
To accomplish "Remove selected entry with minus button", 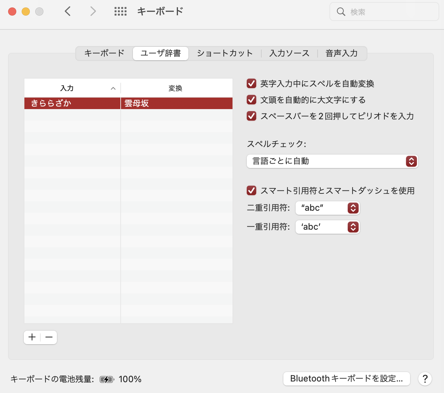I will 49,337.
